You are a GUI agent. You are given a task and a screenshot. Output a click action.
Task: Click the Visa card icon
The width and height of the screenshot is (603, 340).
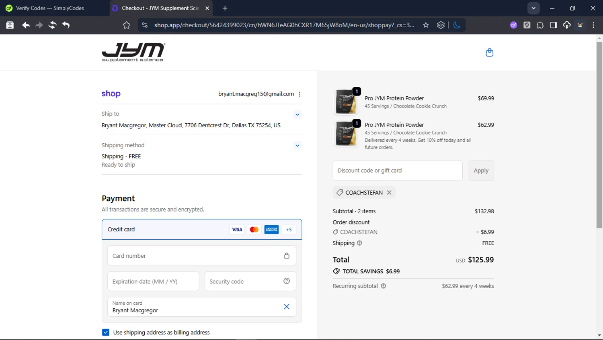point(237,230)
